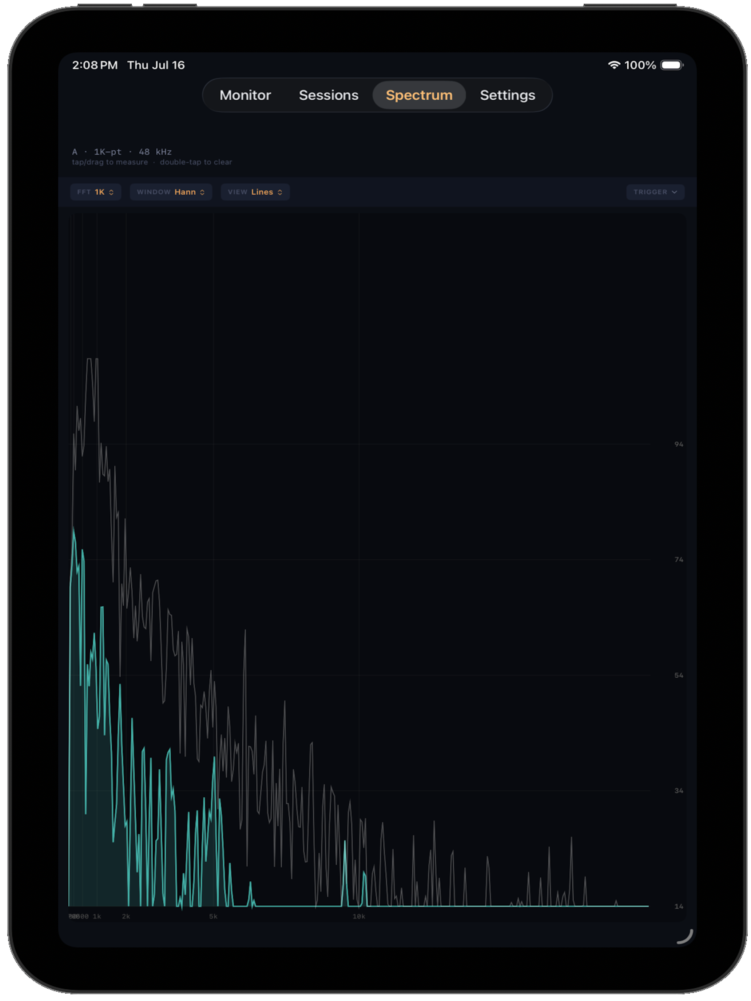This screenshot has height=1001, width=751.
Task: Tap the curved corner handle icon
Action: point(686,936)
